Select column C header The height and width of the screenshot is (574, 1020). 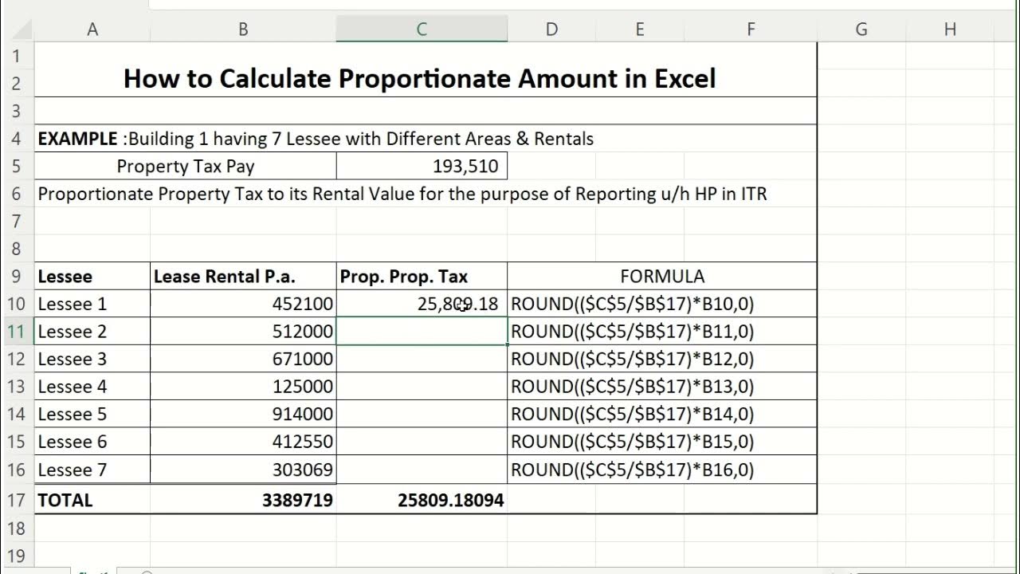(422, 29)
